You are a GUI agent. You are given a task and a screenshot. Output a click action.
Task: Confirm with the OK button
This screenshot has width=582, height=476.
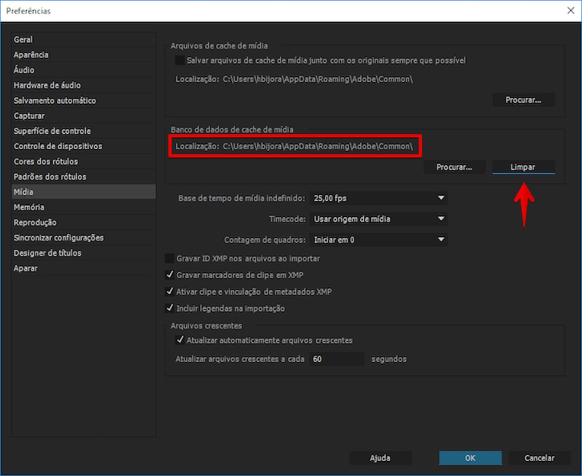coord(470,458)
